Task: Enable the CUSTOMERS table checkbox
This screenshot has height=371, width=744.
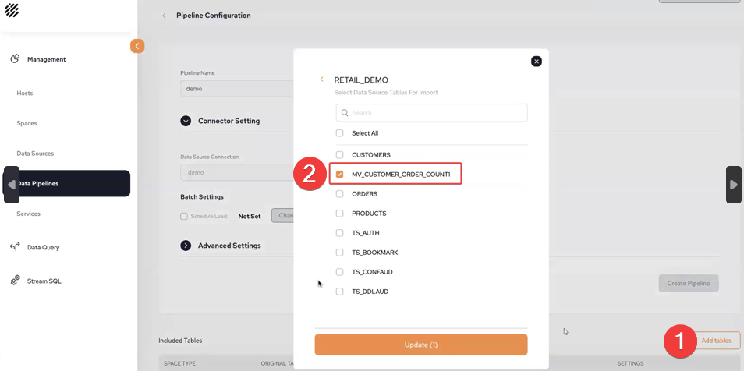Action: [x=339, y=155]
